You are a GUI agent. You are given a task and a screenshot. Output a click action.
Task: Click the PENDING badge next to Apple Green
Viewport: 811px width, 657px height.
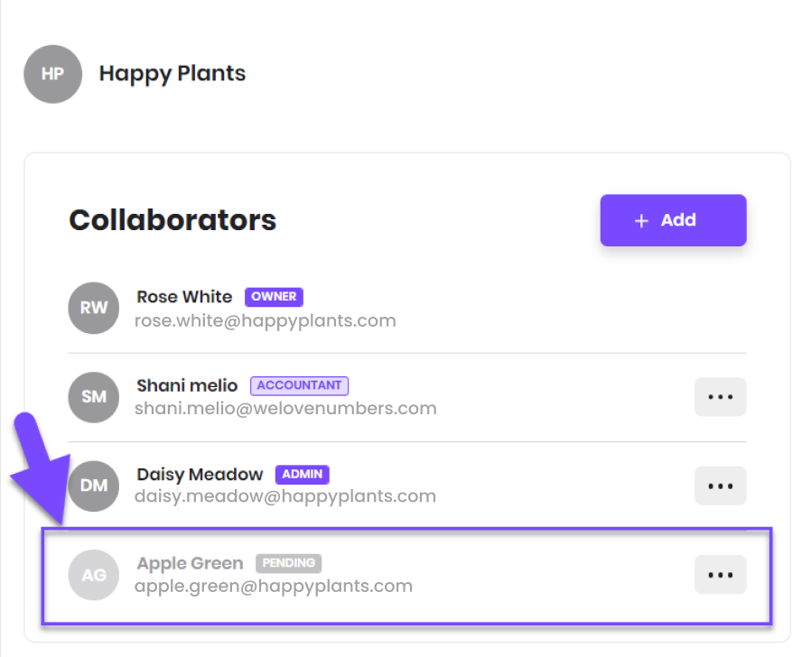[289, 563]
